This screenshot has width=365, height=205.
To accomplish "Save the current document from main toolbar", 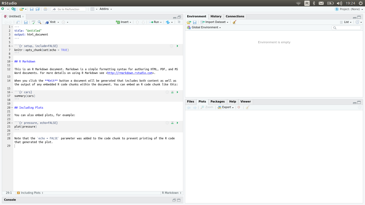I will 32,9.
